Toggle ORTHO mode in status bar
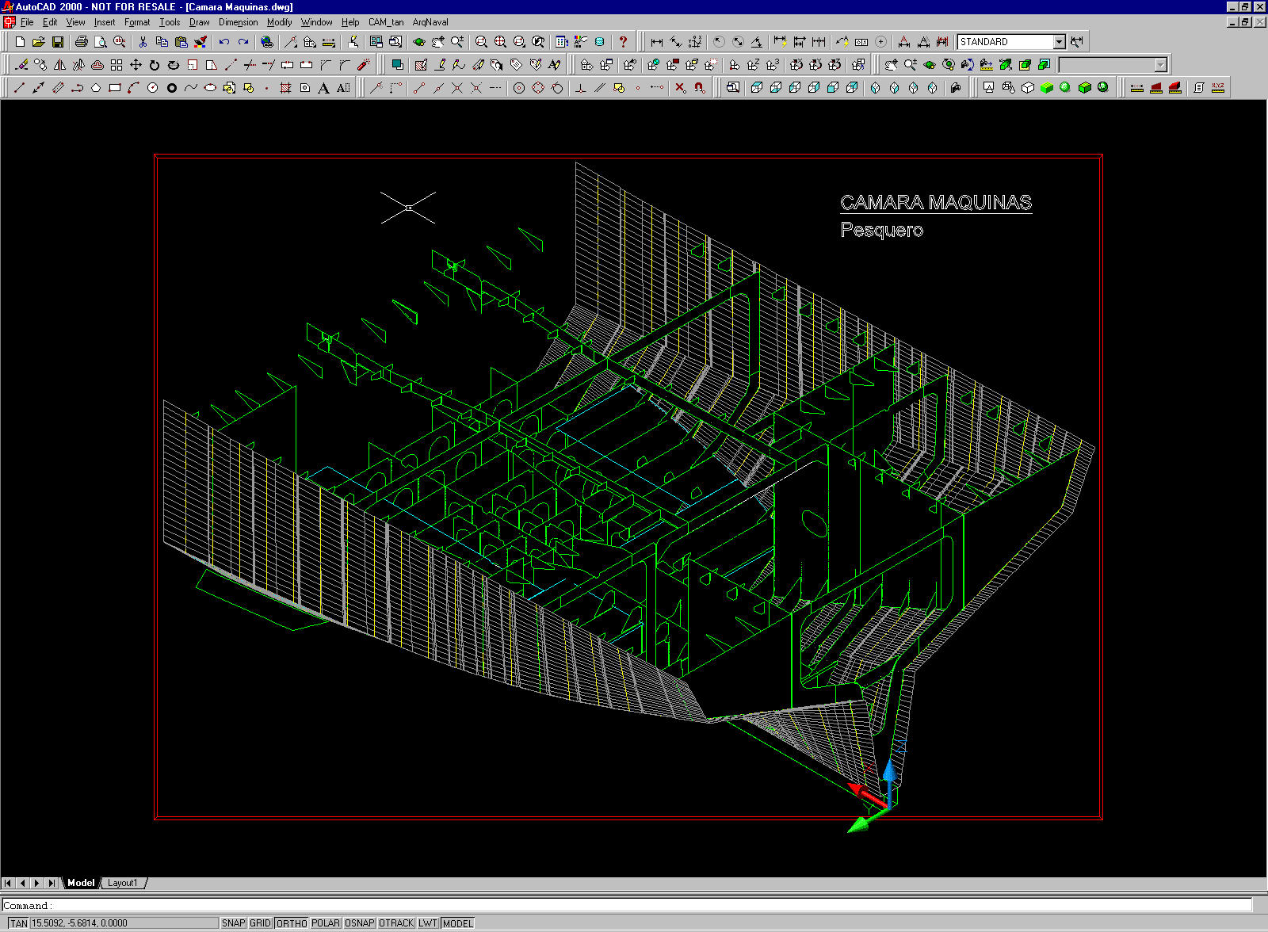Viewport: 1268px width, 932px height. (291, 923)
